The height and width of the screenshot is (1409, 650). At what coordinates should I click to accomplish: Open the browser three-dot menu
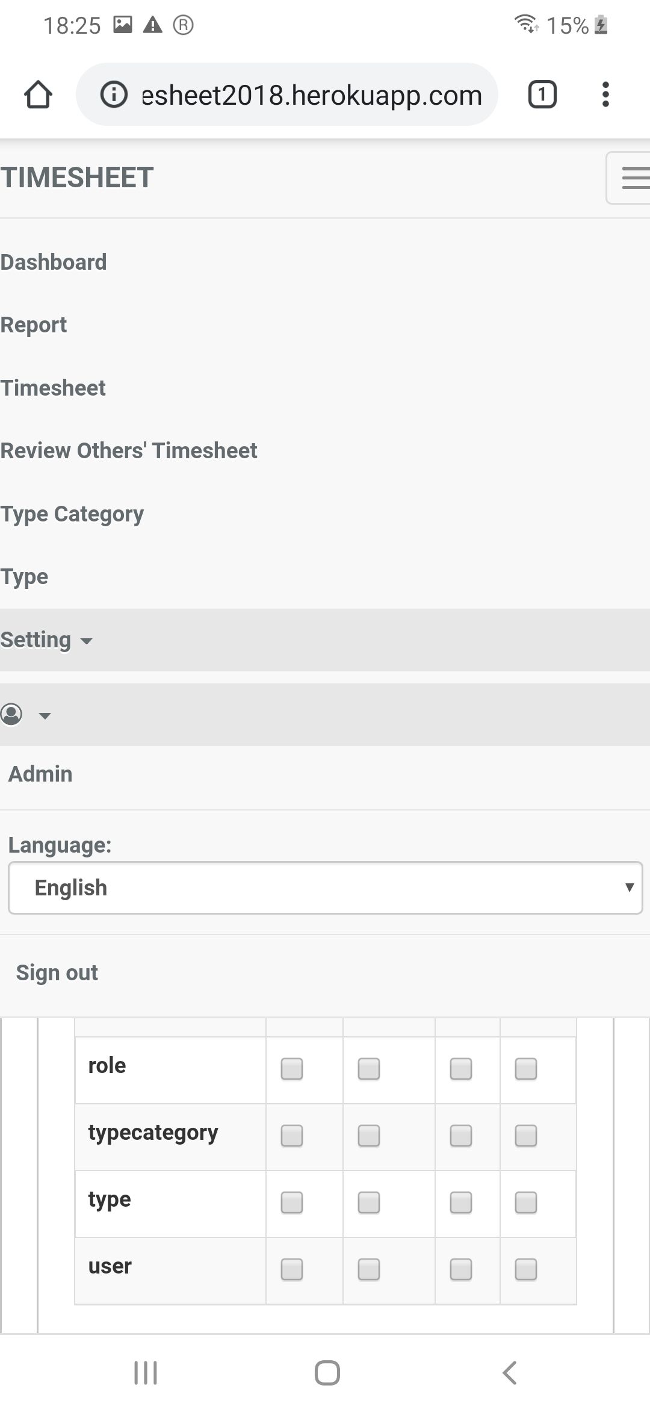(x=605, y=95)
